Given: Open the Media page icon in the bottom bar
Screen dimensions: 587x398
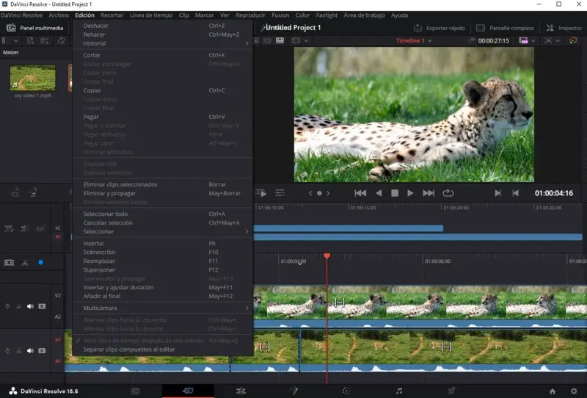Looking at the screenshot, I should click(135, 391).
